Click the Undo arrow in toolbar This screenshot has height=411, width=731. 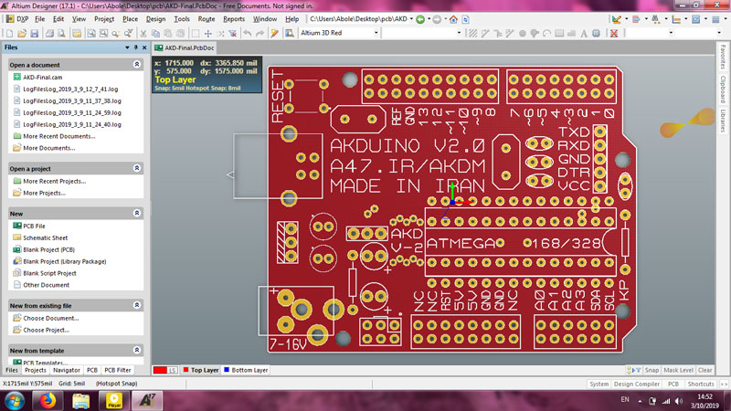[x=248, y=34]
